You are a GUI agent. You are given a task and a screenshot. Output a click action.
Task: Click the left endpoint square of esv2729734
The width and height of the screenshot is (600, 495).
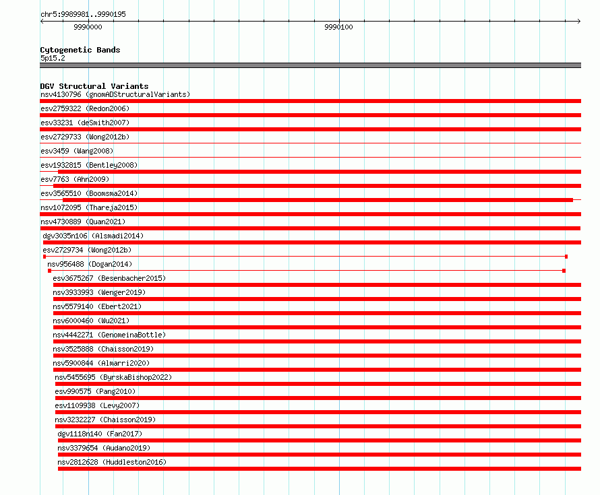click(x=44, y=257)
